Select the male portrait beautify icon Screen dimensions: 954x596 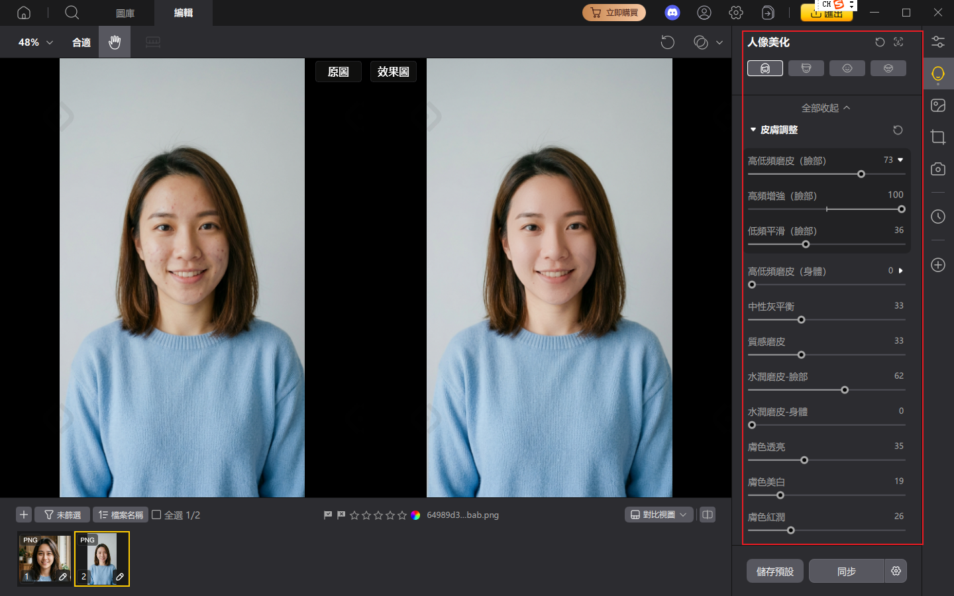coord(806,68)
